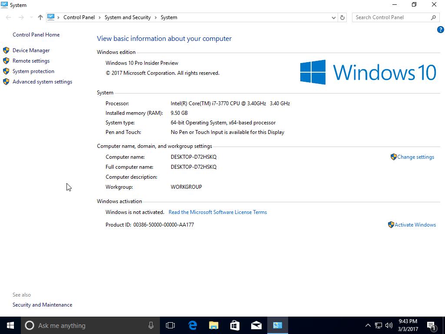Screen dimensions: 445x334
Task: Open Security and Maintenance link
Action: pos(42,305)
